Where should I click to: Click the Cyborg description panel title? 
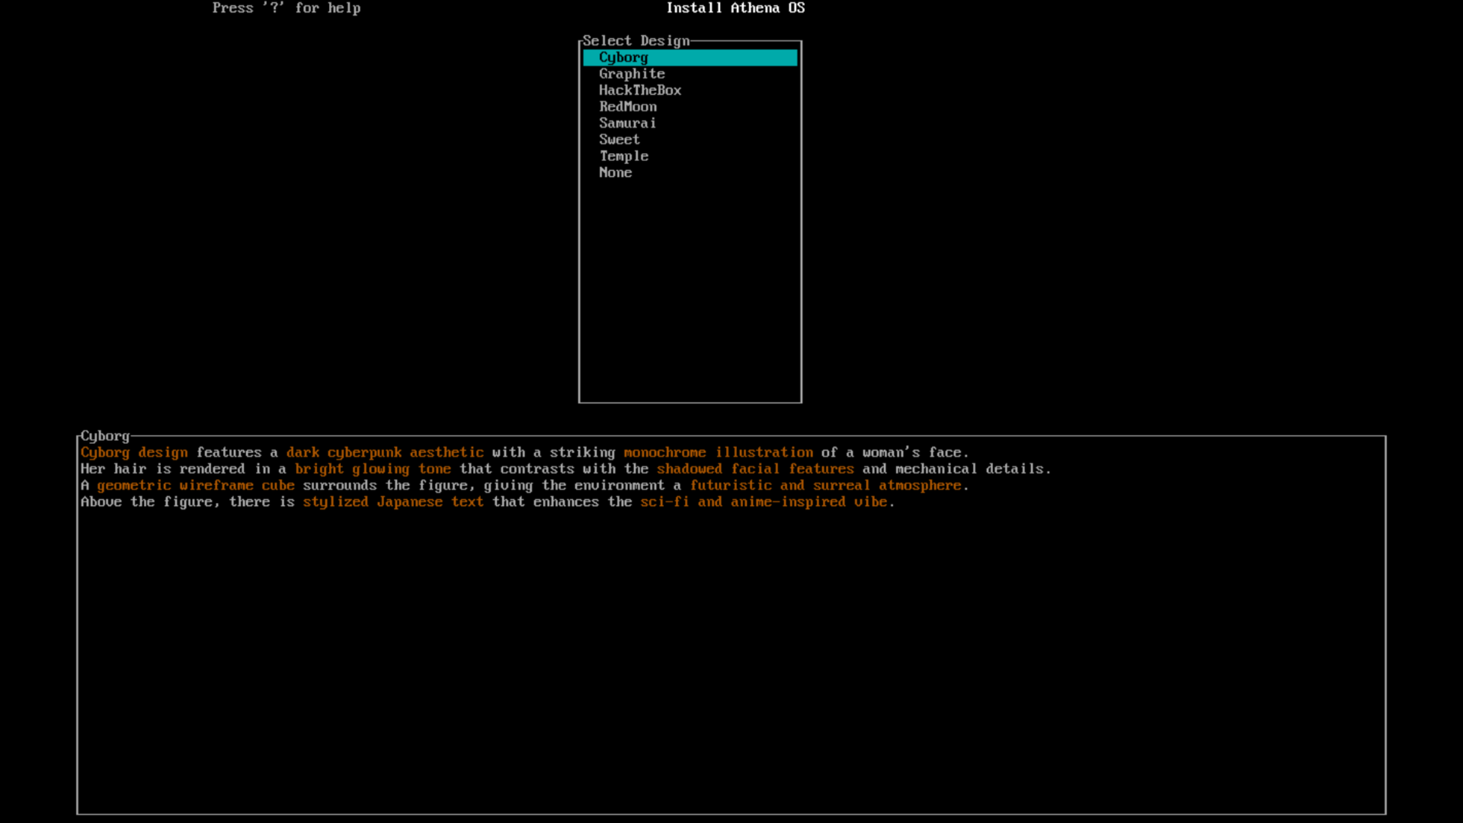click(x=105, y=436)
